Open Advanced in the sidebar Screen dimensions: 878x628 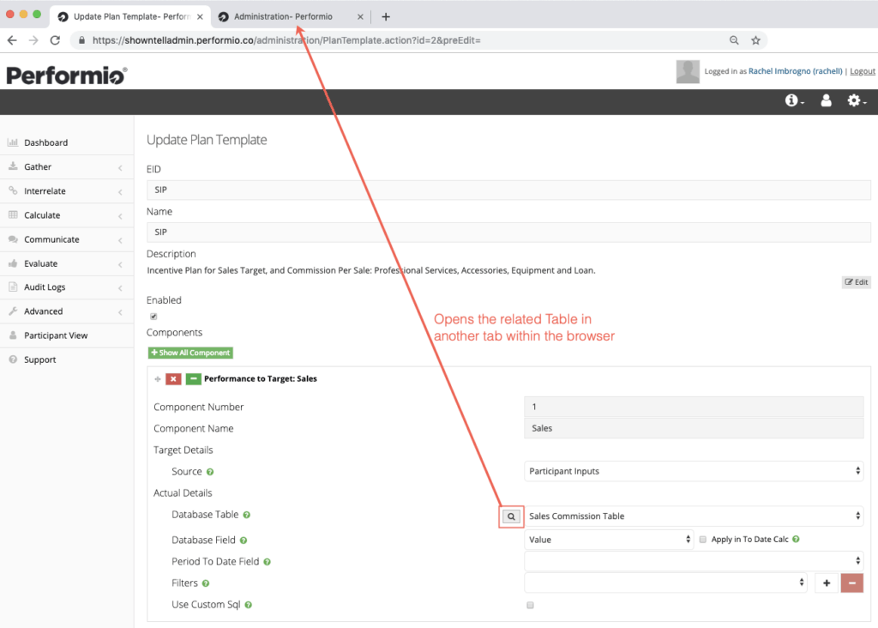[67, 311]
